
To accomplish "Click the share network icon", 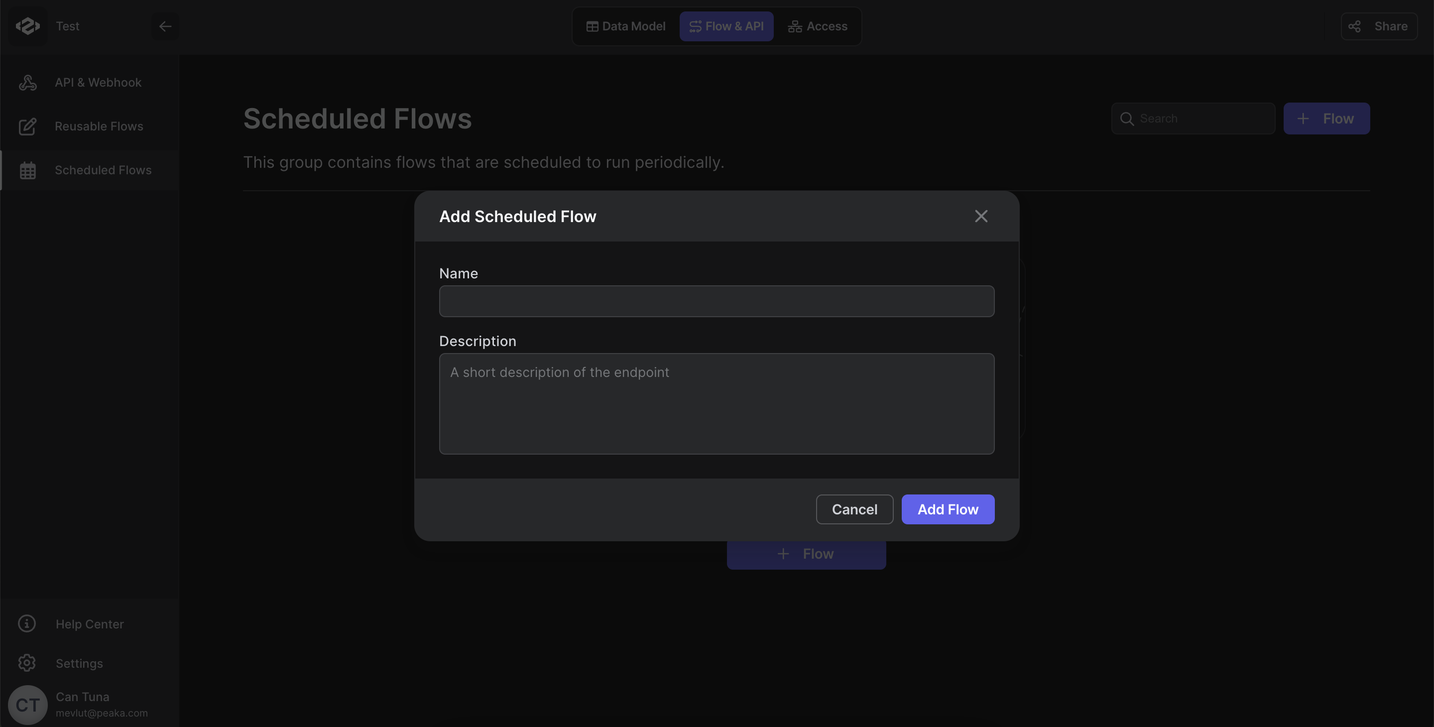I will pyautogui.click(x=1354, y=26).
